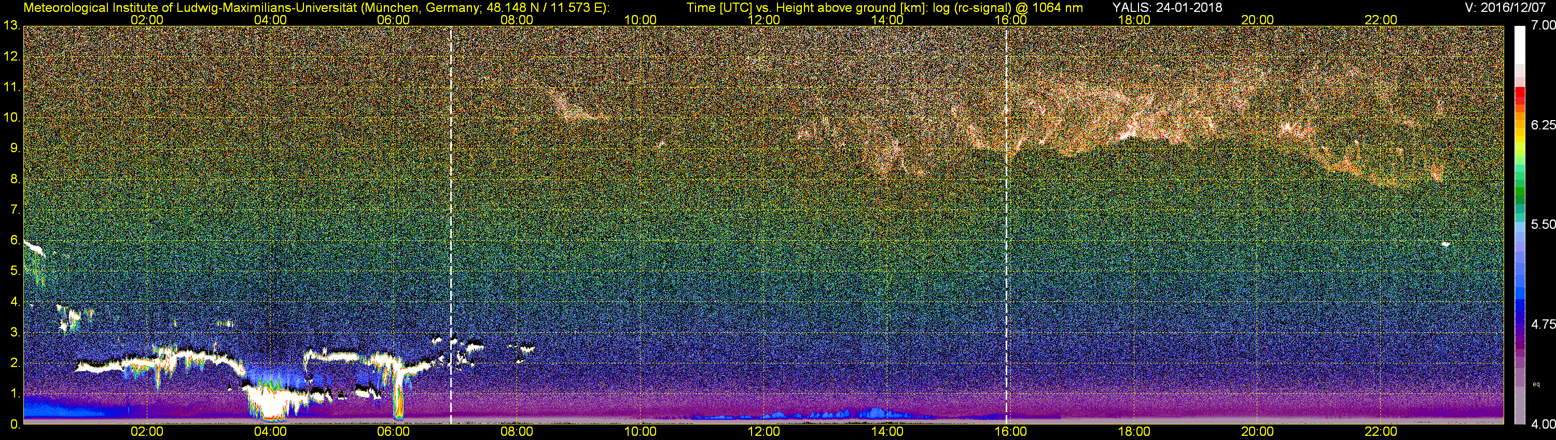This screenshot has width=1556, height=440.
Task: Click the 12:00 label on the top time axis
Action: coord(763,20)
